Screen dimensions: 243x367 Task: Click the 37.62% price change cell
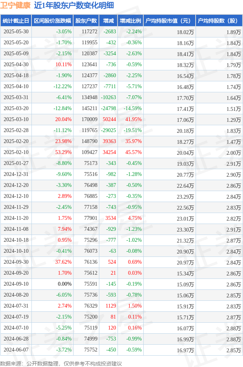(64, 262)
